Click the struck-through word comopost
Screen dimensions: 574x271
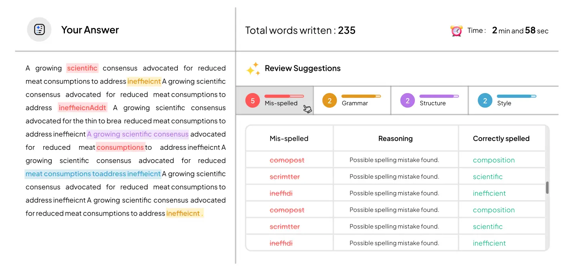[x=287, y=160]
